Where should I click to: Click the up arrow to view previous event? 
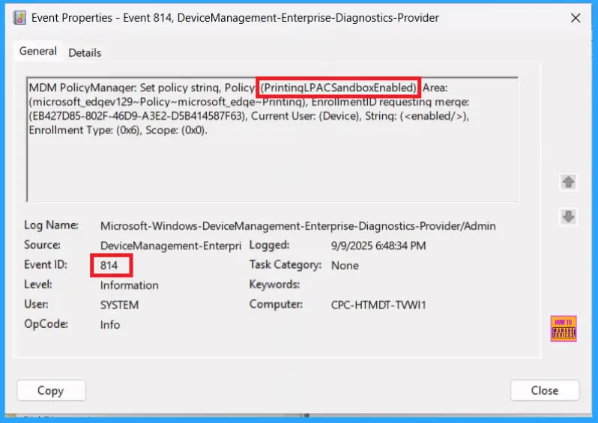[568, 182]
